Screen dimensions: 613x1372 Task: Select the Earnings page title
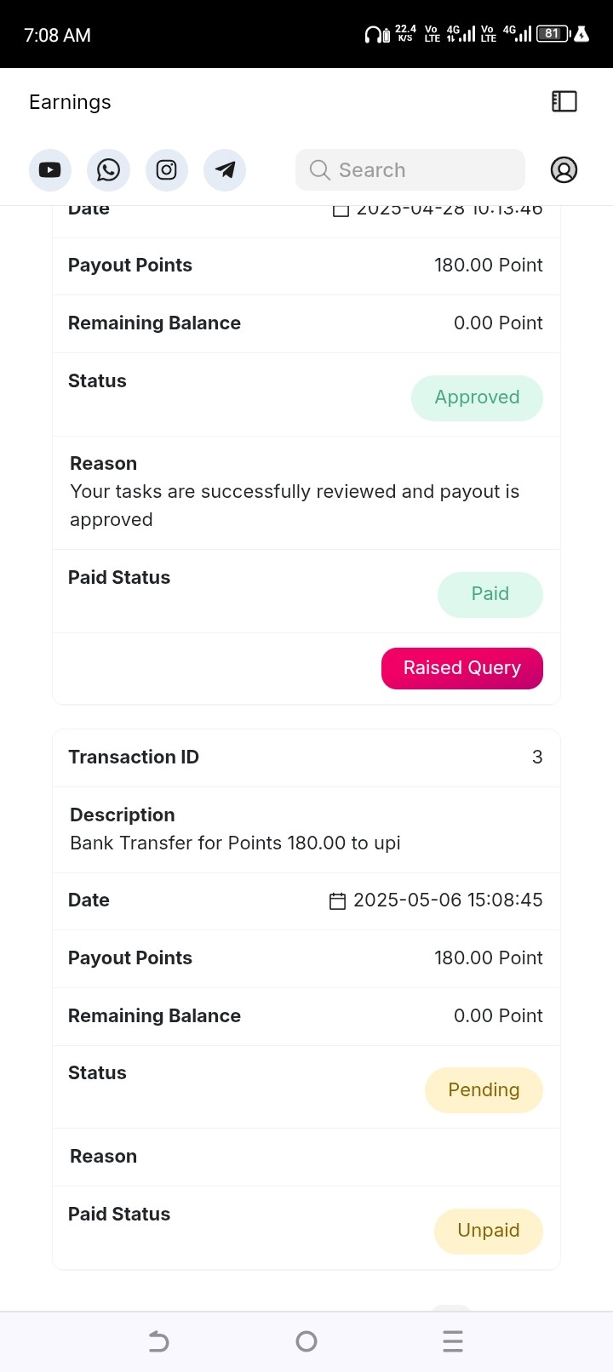[x=70, y=102]
